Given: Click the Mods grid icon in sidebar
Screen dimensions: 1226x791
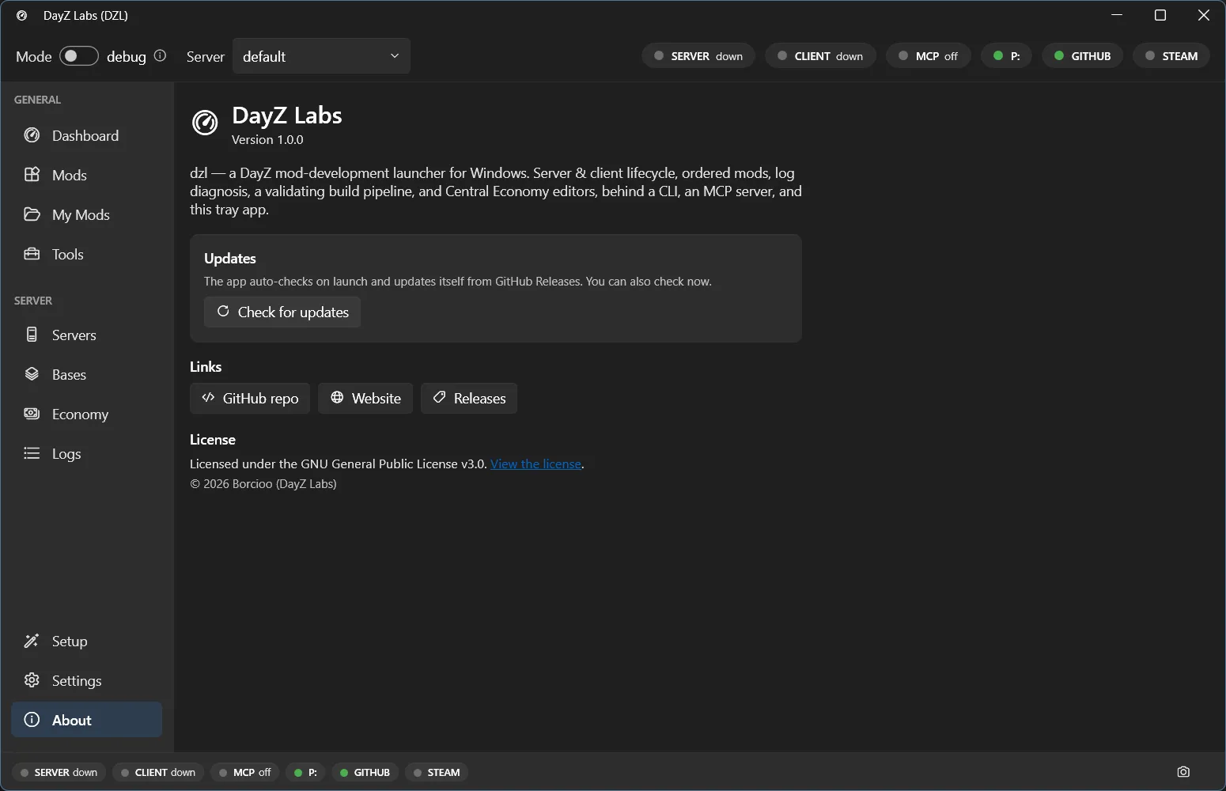Looking at the screenshot, I should (x=32, y=175).
